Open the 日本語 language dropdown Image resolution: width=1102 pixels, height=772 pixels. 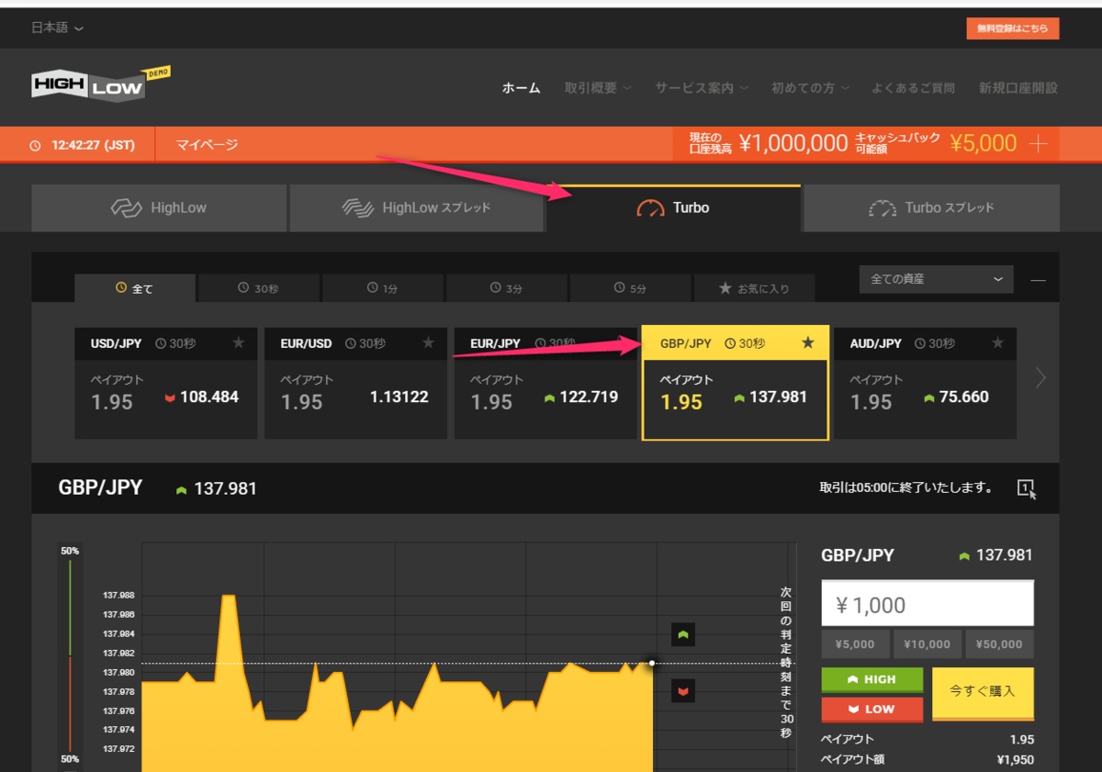57,28
